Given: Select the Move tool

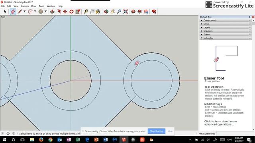Looking at the screenshot, I should pos(65,12).
